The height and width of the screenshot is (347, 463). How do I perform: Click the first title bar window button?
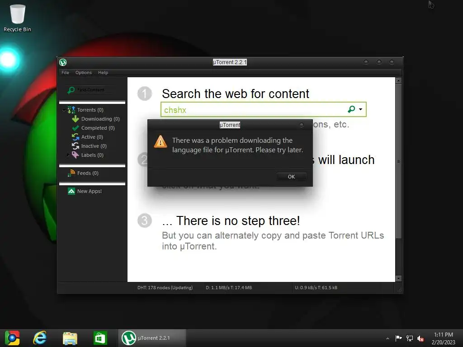pyautogui.click(x=366, y=62)
